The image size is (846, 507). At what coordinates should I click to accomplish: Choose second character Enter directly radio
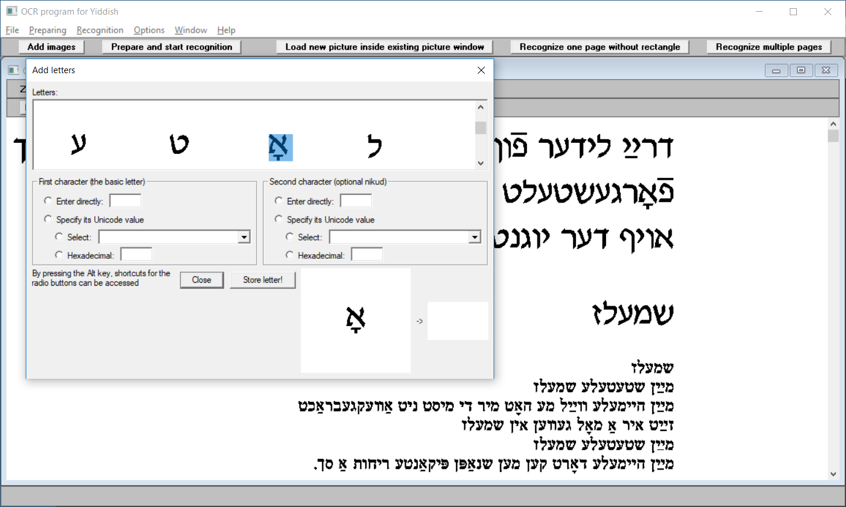(x=279, y=201)
